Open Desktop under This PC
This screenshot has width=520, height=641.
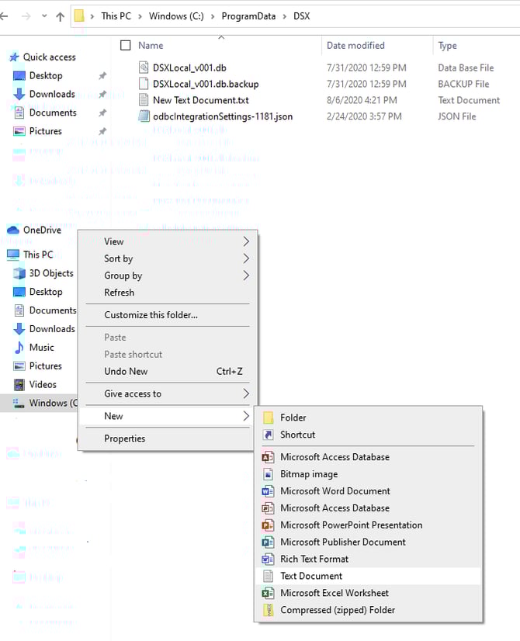pyautogui.click(x=46, y=292)
